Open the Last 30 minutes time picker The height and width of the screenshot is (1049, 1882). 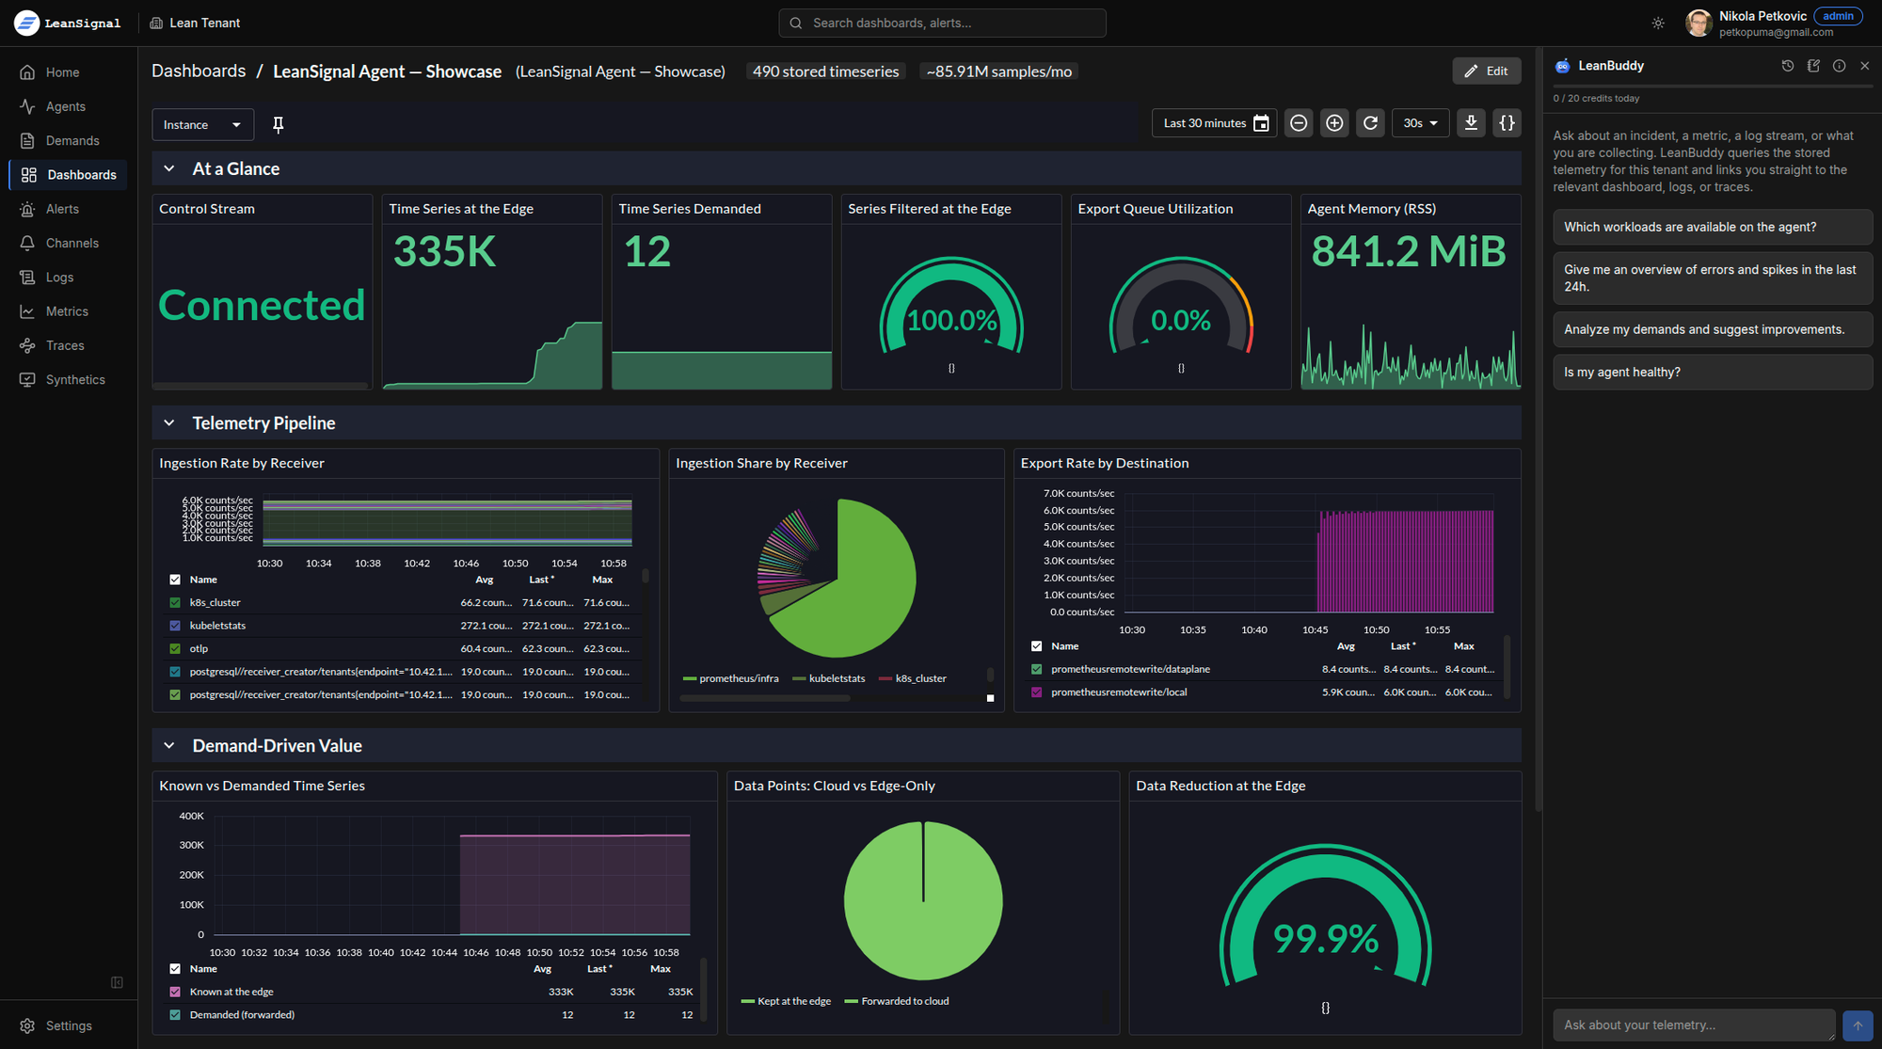tap(1214, 123)
